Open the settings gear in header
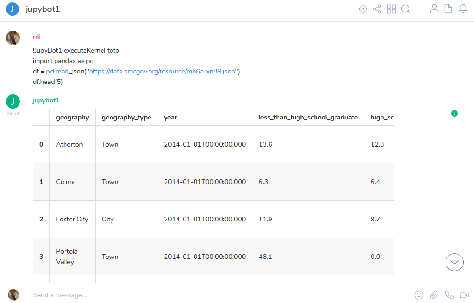 pyautogui.click(x=363, y=9)
